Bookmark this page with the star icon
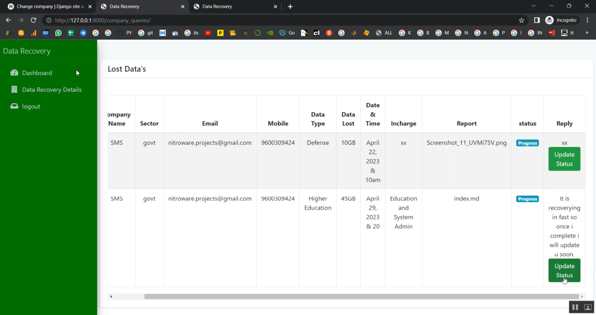596x315 pixels. (x=521, y=20)
